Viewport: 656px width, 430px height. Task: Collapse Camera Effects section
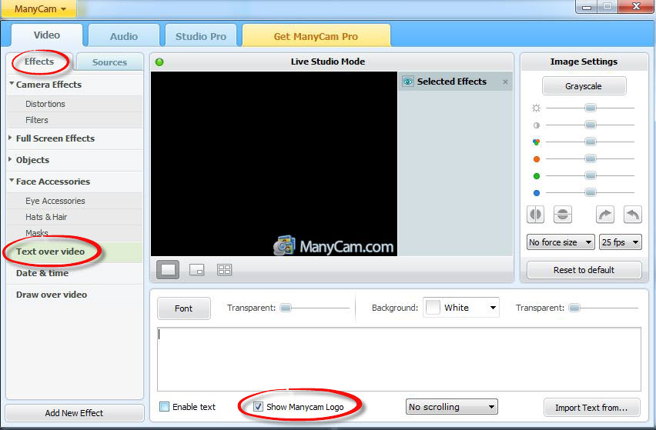pos(12,84)
